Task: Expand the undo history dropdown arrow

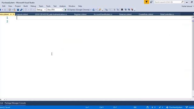Action: [28, 10]
